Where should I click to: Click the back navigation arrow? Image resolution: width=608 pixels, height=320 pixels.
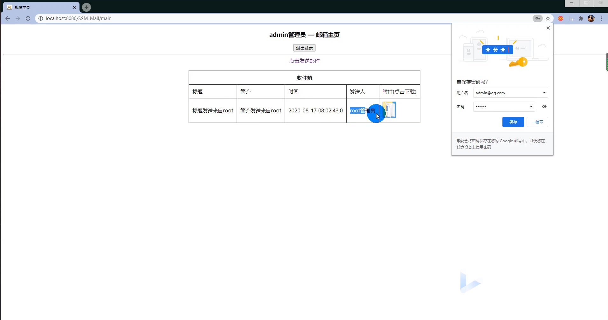point(8,18)
